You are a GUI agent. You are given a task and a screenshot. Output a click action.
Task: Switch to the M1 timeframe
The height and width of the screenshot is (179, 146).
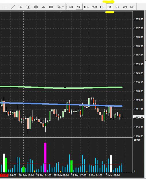(71, 7)
